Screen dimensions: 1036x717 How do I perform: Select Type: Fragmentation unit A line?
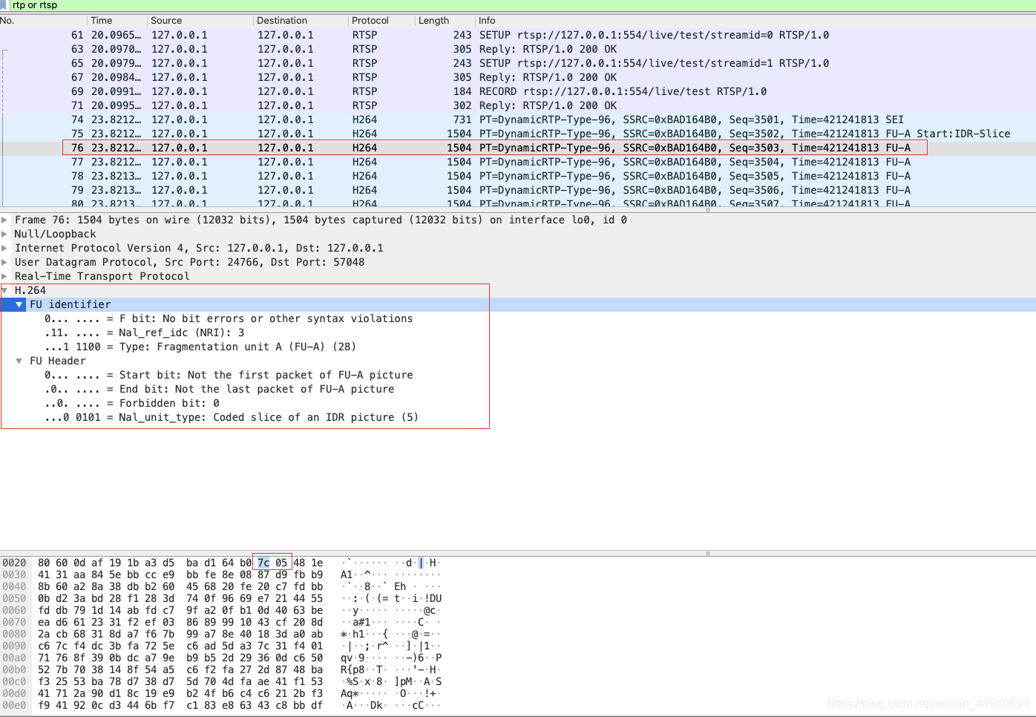(x=200, y=347)
